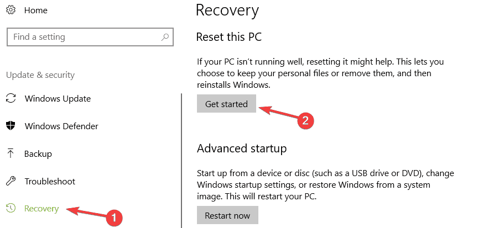478x228 pixels.
Task: Click the Home gear icon
Action: [x=11, y=10]
